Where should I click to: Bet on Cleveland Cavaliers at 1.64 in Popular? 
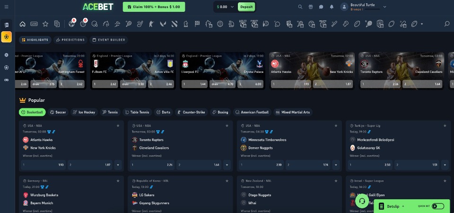click(x=199, y=165)
